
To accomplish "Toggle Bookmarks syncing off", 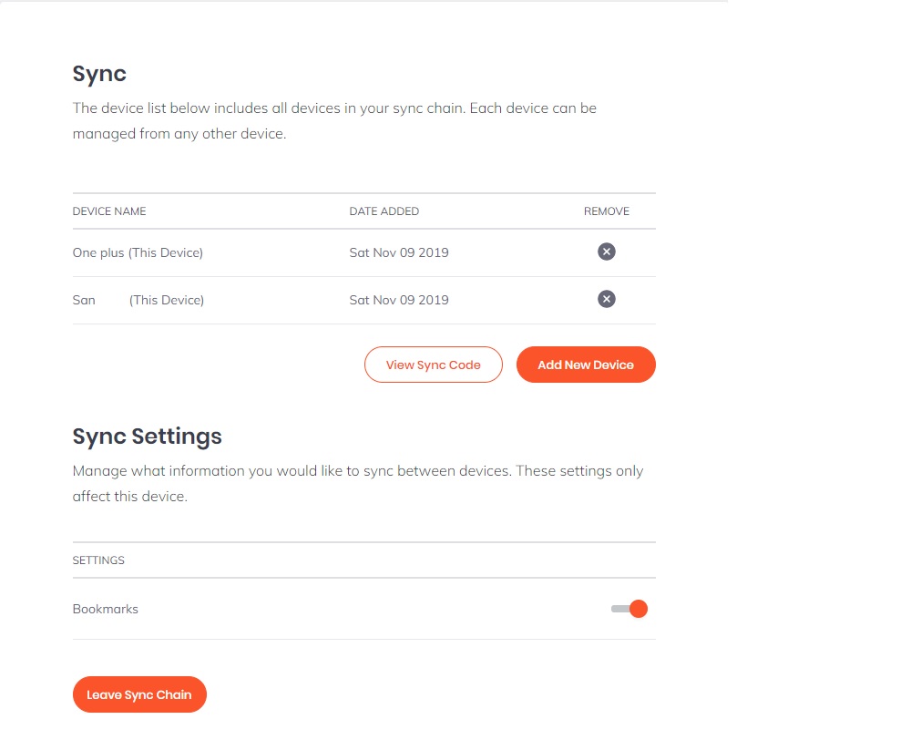I will click(629, 609).
